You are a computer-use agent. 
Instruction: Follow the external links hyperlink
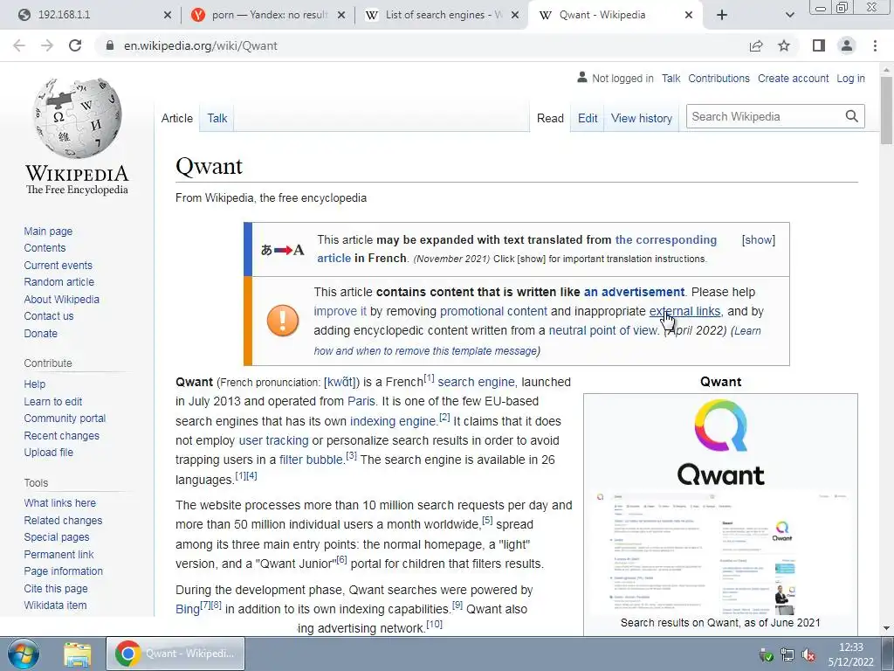[684, 312]
